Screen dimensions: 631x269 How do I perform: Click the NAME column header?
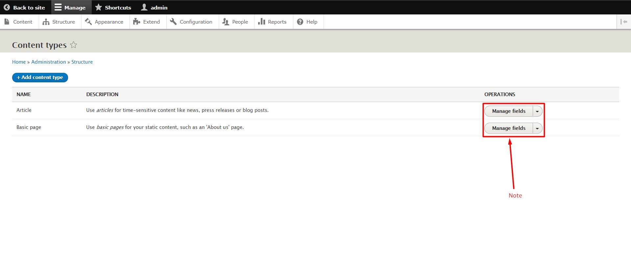click(x=24, y=94)
